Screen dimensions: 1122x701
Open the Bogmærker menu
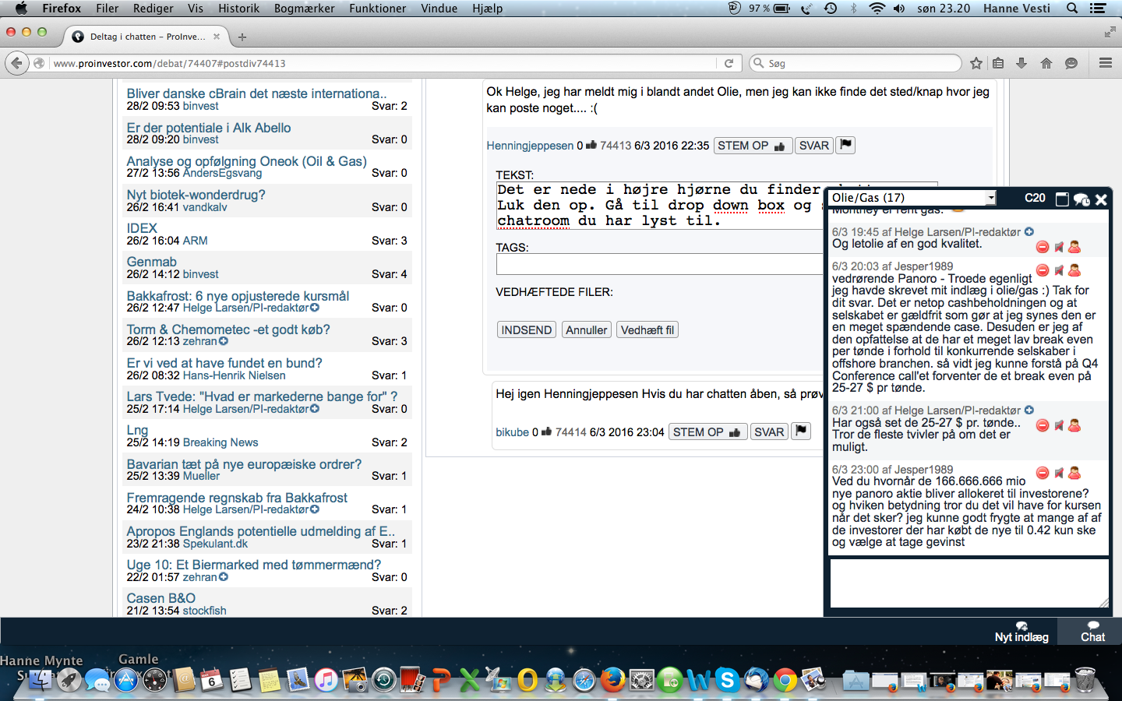pos(304,9)
